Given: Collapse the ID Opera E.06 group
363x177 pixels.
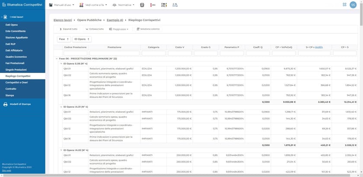Looking at the screenshot, I should tap(60, 63).
